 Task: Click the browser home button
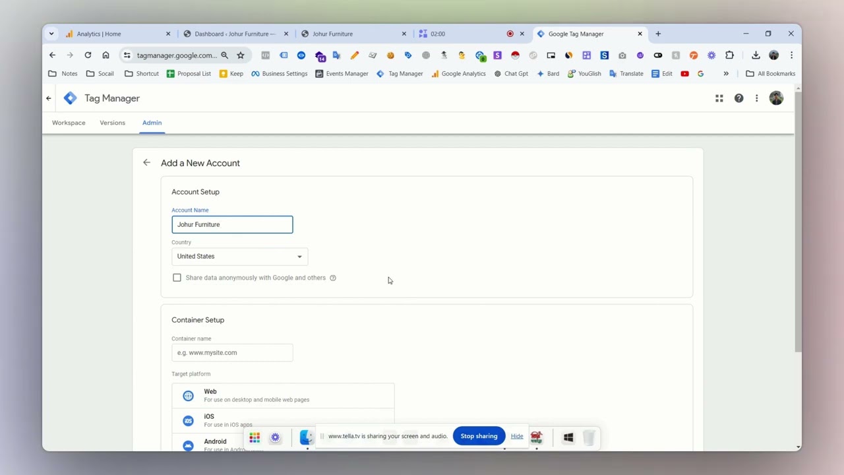pos(105,55)
